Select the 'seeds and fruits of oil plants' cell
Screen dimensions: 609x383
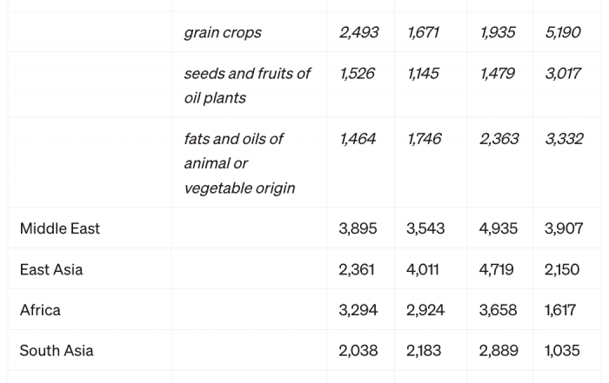pyautogui.click(x=247, y=86)
